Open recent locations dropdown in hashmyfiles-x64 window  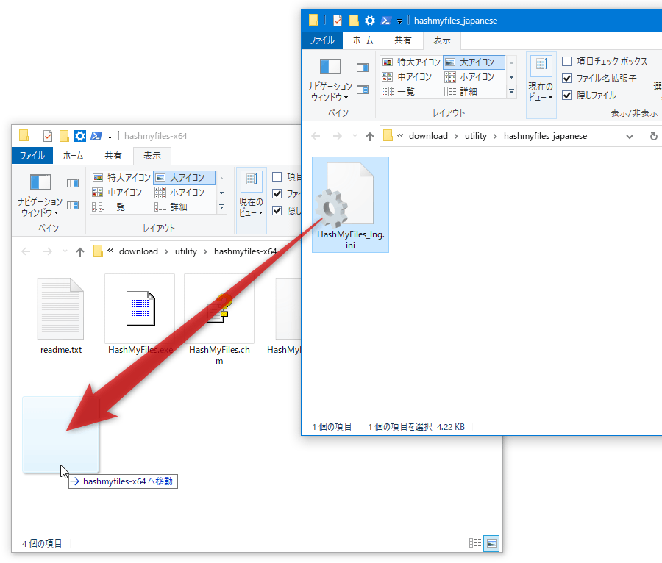(x=65, y=251)
